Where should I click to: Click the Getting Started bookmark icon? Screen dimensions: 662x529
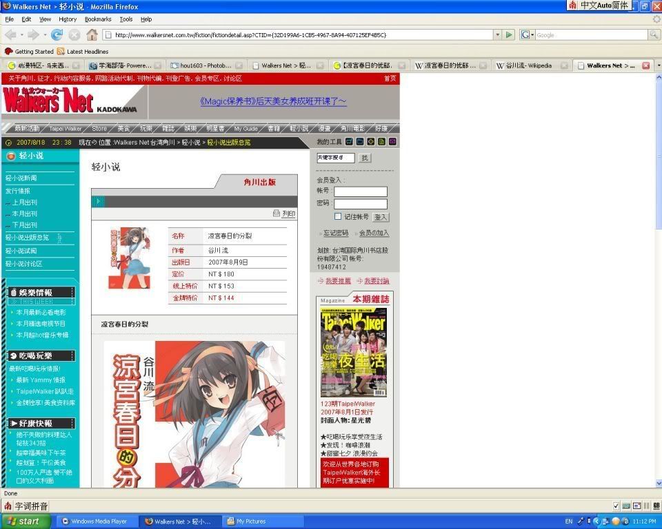(8, 52)
